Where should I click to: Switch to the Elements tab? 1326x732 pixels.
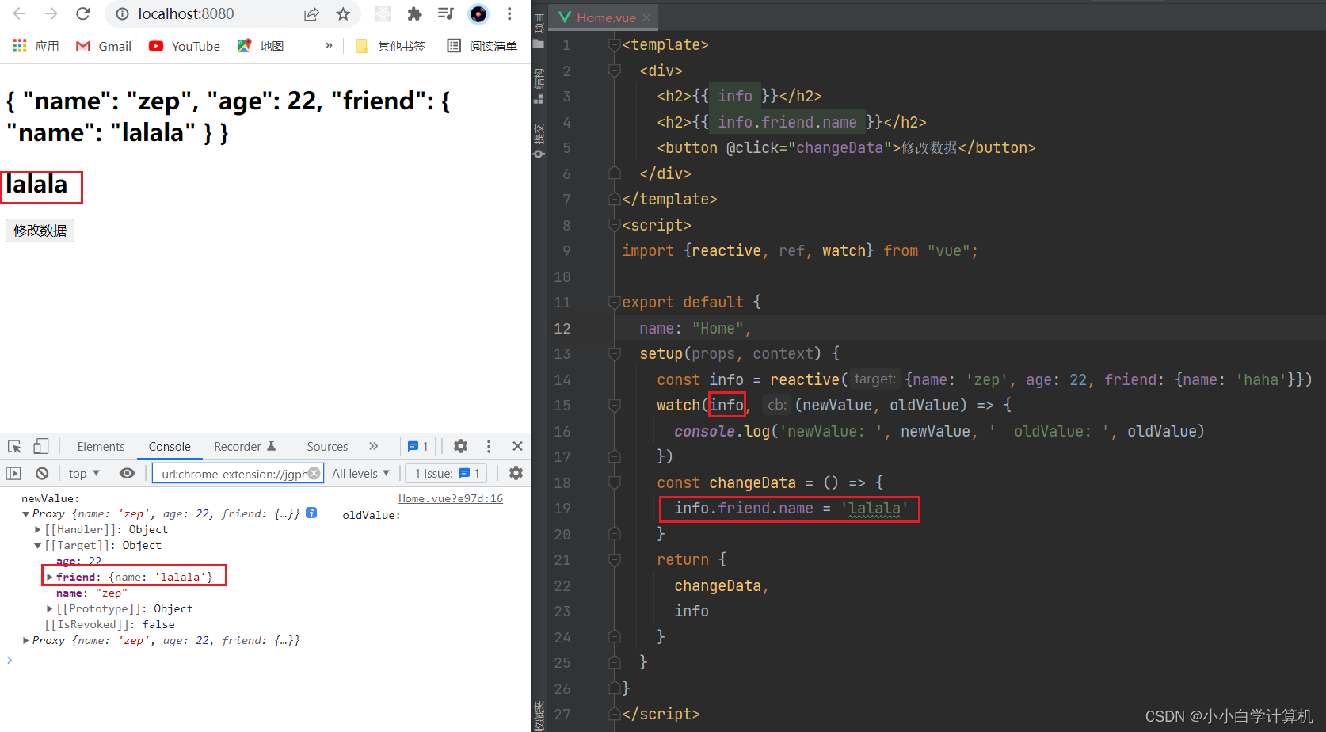pos(101,446)
